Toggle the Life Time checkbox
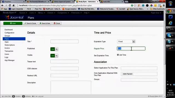175x98 pixels. (118, 55)
